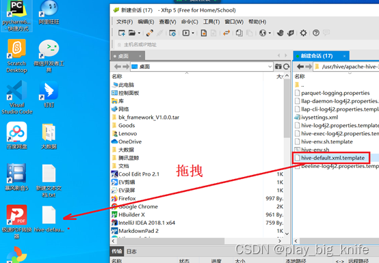Select ivysettings.xml in remote list
The image size is (379, 263).
[x=316, y=117]
